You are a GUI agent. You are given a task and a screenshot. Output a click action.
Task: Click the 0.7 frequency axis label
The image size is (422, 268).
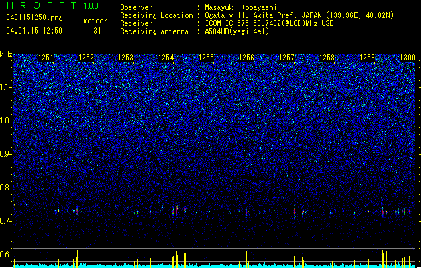(6, 221)
